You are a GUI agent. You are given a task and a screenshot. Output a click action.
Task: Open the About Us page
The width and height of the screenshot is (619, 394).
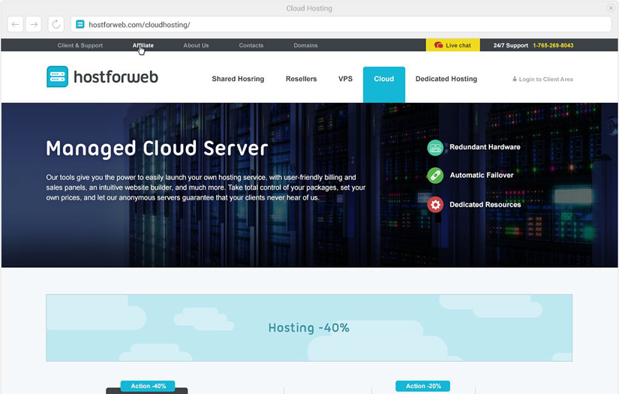click(x=196, y=45)
